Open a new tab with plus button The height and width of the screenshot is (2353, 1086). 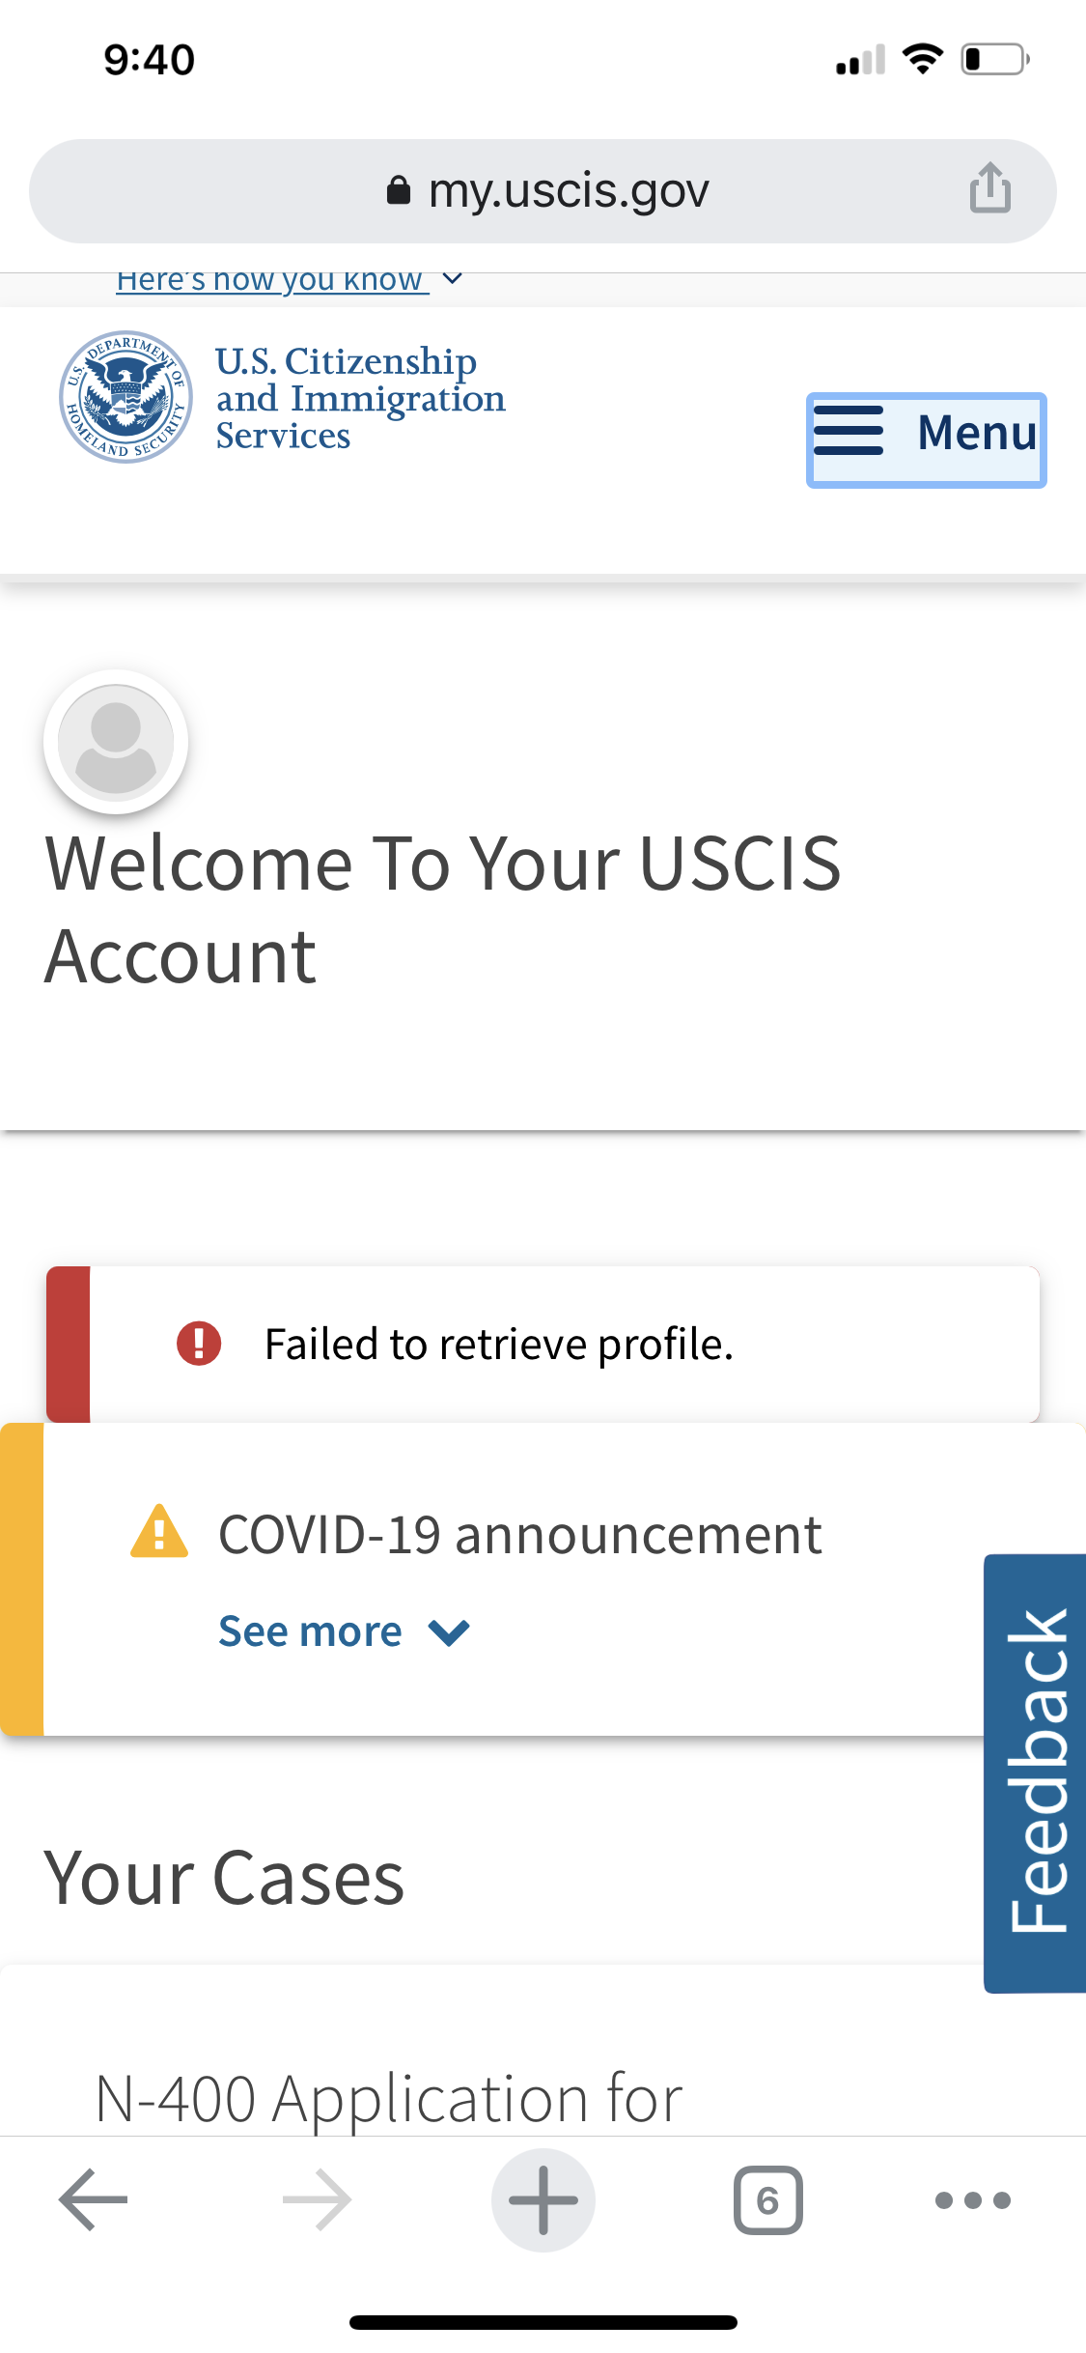(543, 2199)
